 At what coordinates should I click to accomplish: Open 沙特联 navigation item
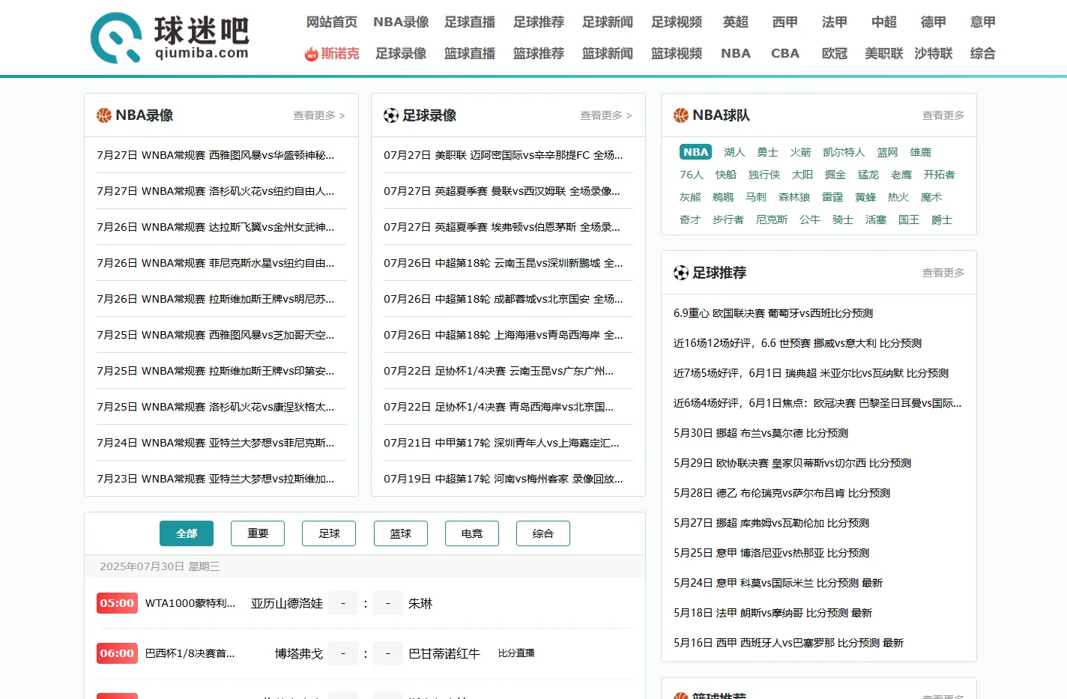(934, 54)
